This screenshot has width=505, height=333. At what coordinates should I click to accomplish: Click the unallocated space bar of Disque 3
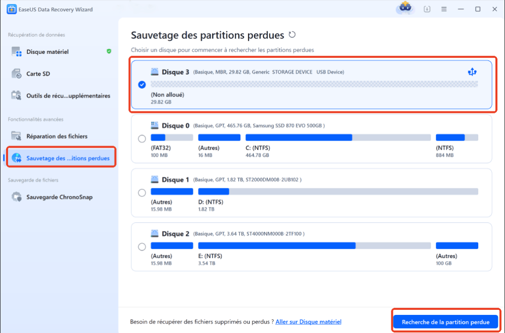[x=314, y=84]
